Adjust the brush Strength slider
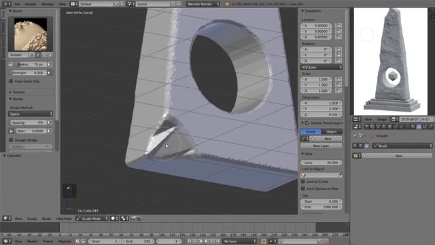Image resolution: width=435 pixels, height=245 pixels. [x=27, y=73]
